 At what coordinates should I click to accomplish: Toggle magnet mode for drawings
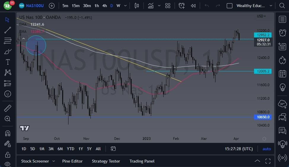tap(7, 133)
